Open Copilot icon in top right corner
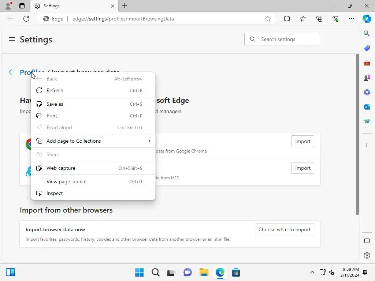The image size is (375, 281). 367,19
